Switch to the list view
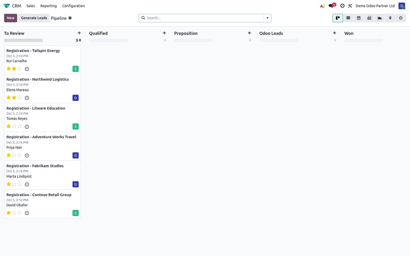410x256 pixels. click(x=348, y=18)
